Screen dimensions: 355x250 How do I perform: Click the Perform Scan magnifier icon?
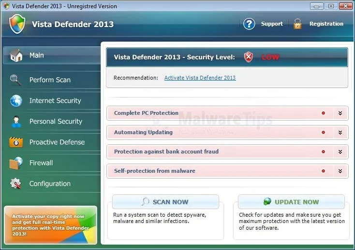pos(15,80)
